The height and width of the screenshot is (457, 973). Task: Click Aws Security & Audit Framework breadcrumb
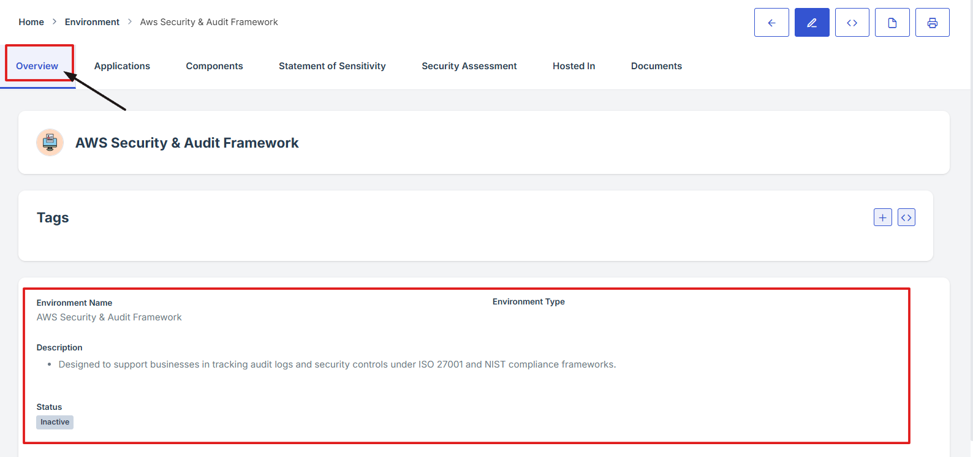pos(209,22)
